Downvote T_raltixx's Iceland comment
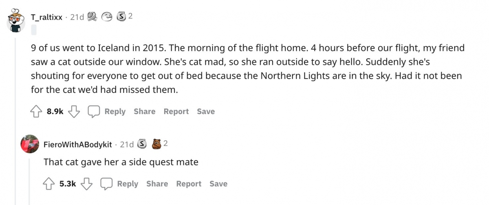The width and height of the screenshot is (489, 205). pyautogui.click(x=73, y=112)
